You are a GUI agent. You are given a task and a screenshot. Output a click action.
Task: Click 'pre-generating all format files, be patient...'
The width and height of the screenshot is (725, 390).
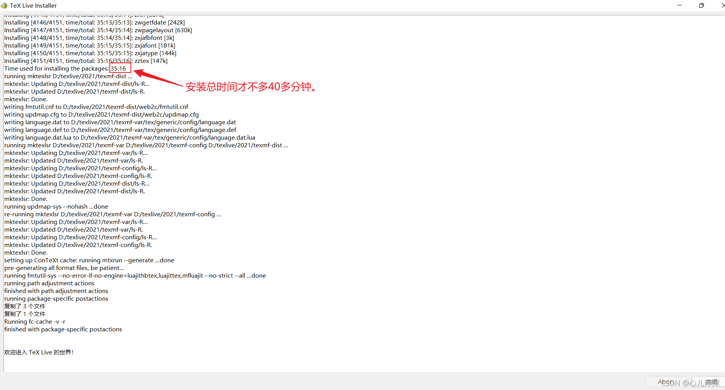coord(64,268)
